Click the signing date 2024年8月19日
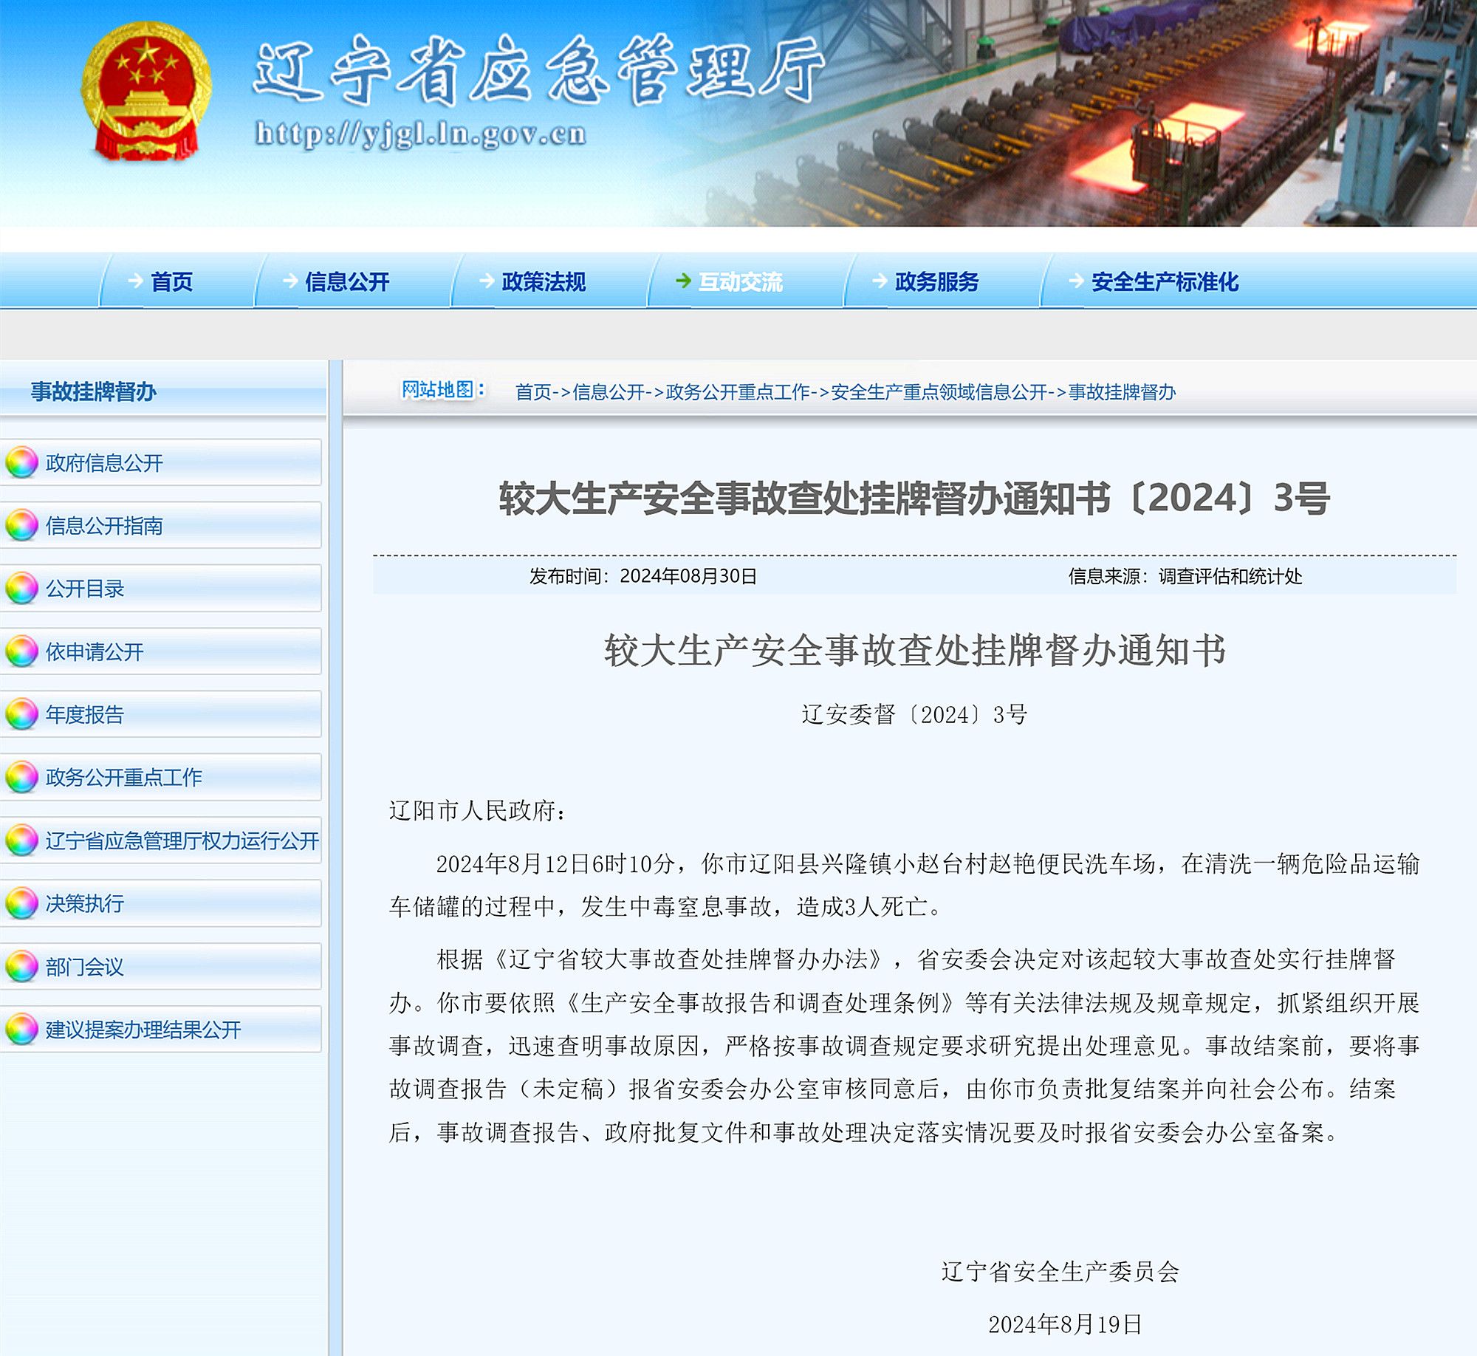This screenshot has height=1356, width=1477. pos(1066,1325)
